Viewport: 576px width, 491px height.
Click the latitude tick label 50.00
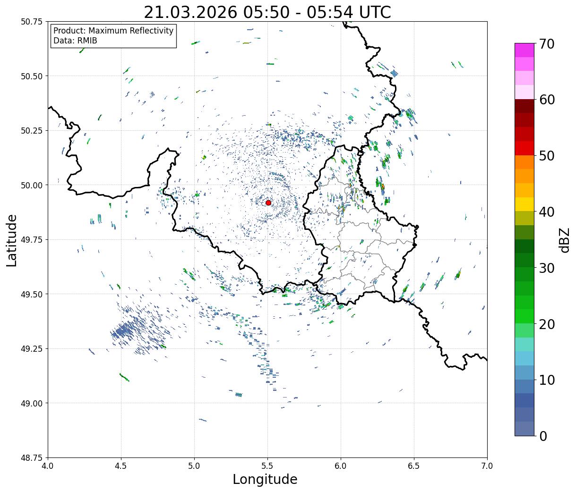tap(32, 185)
